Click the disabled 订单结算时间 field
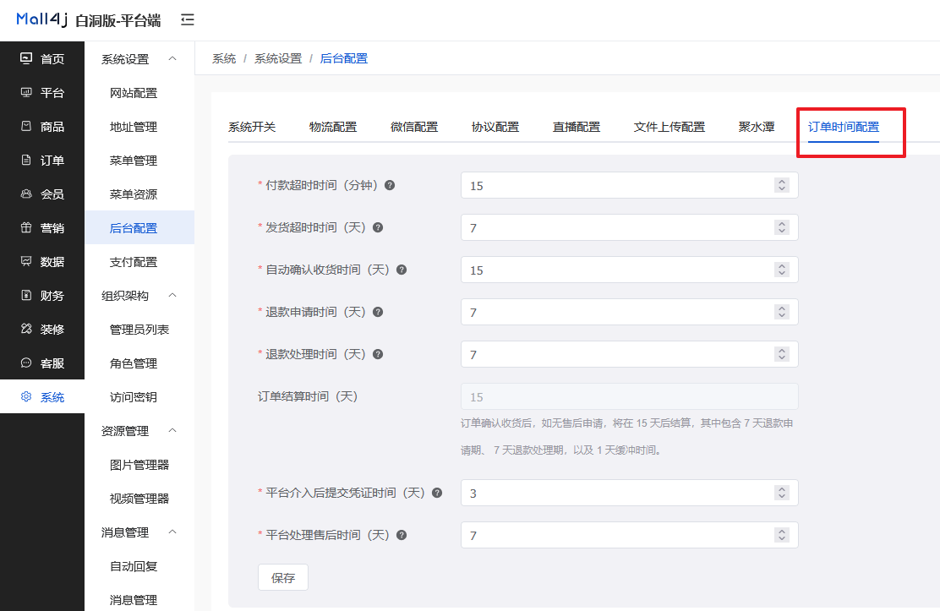Image resolution: width=940 pixels, height=611 pixels. point(630,396)
